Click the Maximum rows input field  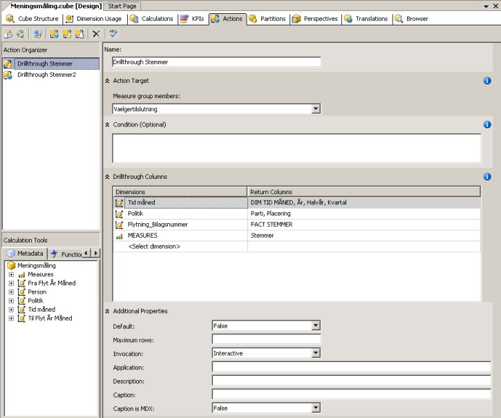point(266,339)
